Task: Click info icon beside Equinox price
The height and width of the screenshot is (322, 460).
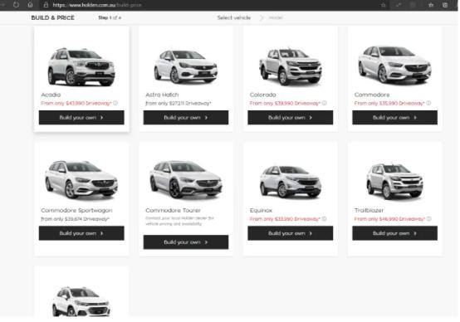Action: 324,219
